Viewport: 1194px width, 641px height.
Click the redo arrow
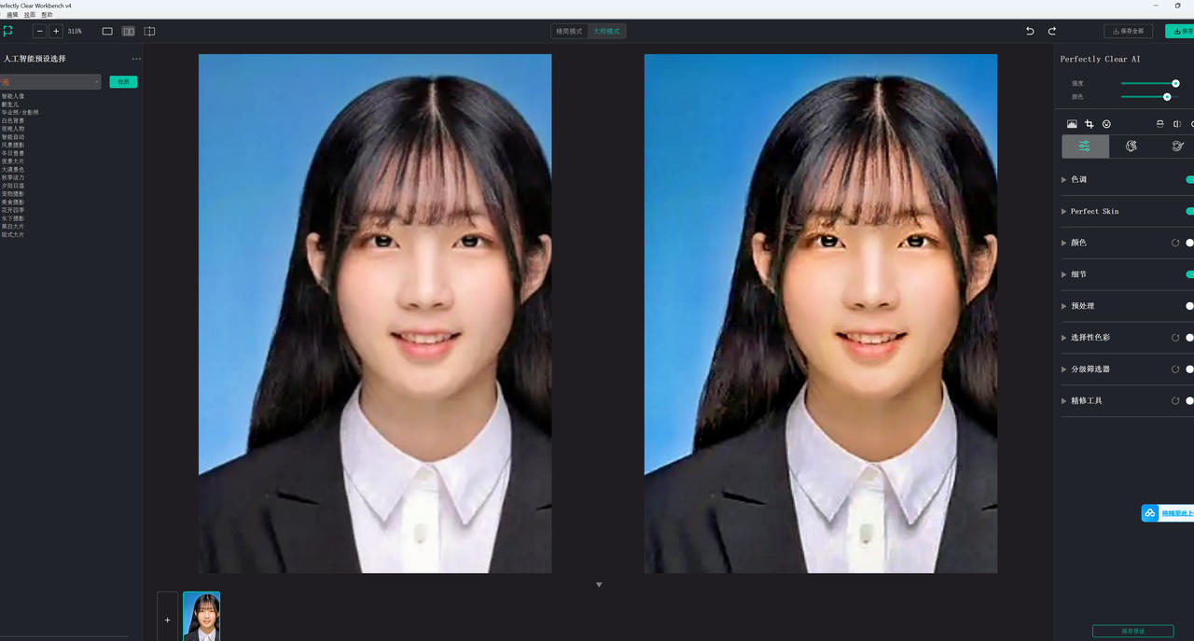point(1052,31)
